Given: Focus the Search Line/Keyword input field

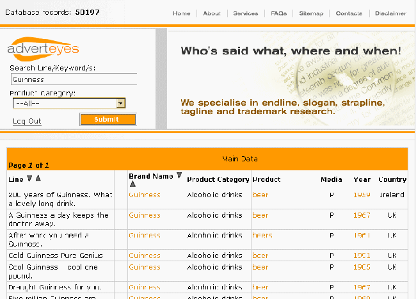Looking at the screenshot, I should point(74,79).
